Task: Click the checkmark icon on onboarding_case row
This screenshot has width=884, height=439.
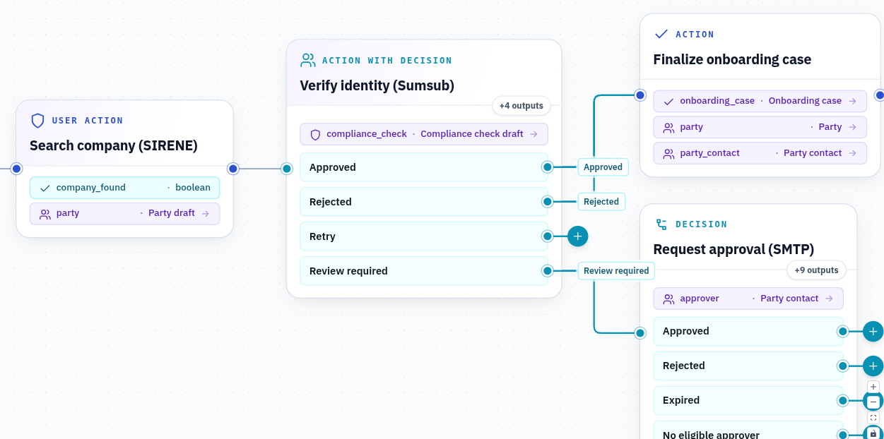Action: point(668,101)
